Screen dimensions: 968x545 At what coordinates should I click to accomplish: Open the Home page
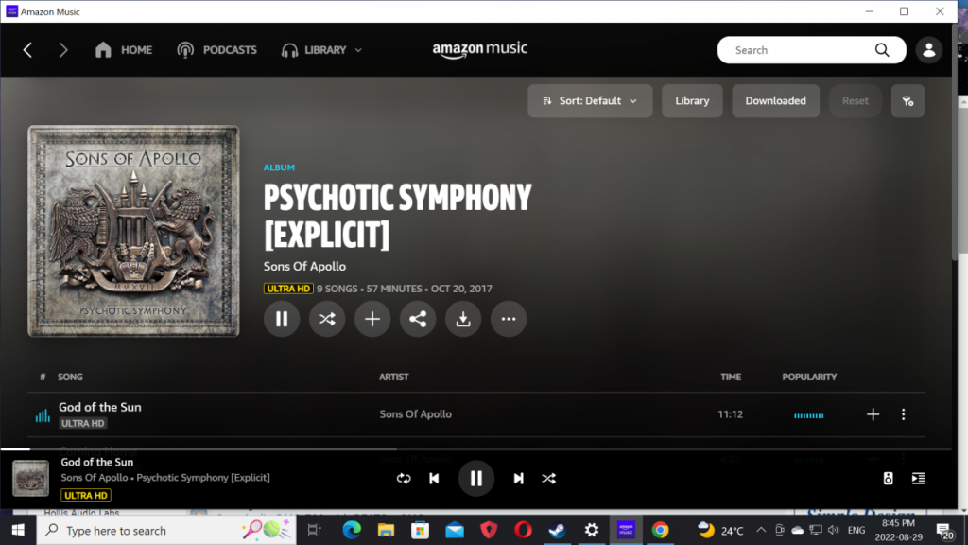[124, 50]
